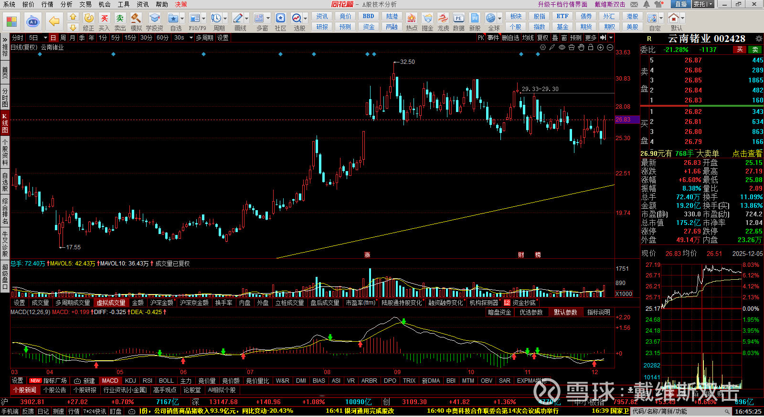Screen dimensions: 764x417
Task: Click the 点击查看 link in order panel
Action: (x=747, y=153)
